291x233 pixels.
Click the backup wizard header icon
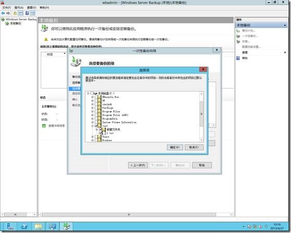tap(76, 62)
